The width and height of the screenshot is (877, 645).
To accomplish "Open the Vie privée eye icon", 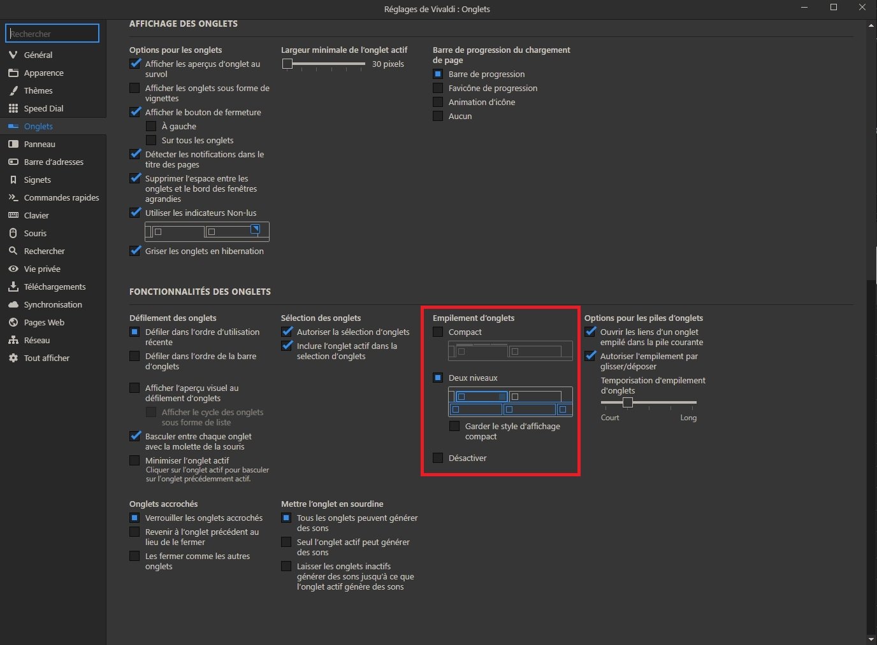I will (x=13, y=269).
